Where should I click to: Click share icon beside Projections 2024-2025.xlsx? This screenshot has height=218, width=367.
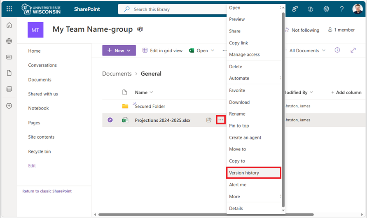tap(209, 120)
